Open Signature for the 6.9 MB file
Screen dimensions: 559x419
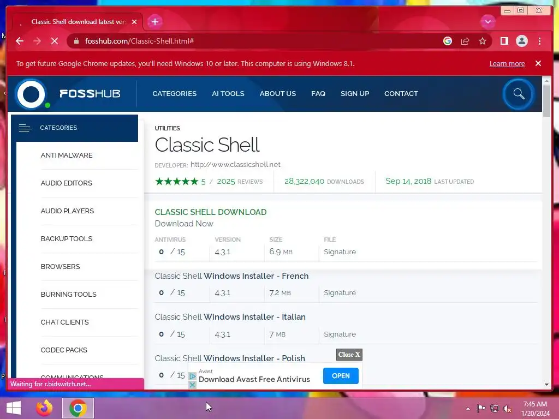tap(340, 252)
